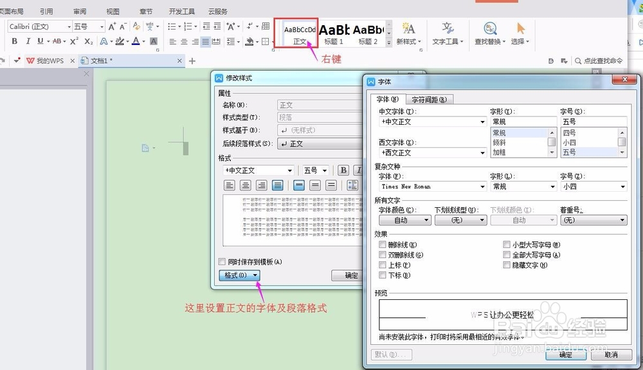Open the 视图 ribbon tab
The width and height of the screenshot is (643, 370).
click(113, 12)
